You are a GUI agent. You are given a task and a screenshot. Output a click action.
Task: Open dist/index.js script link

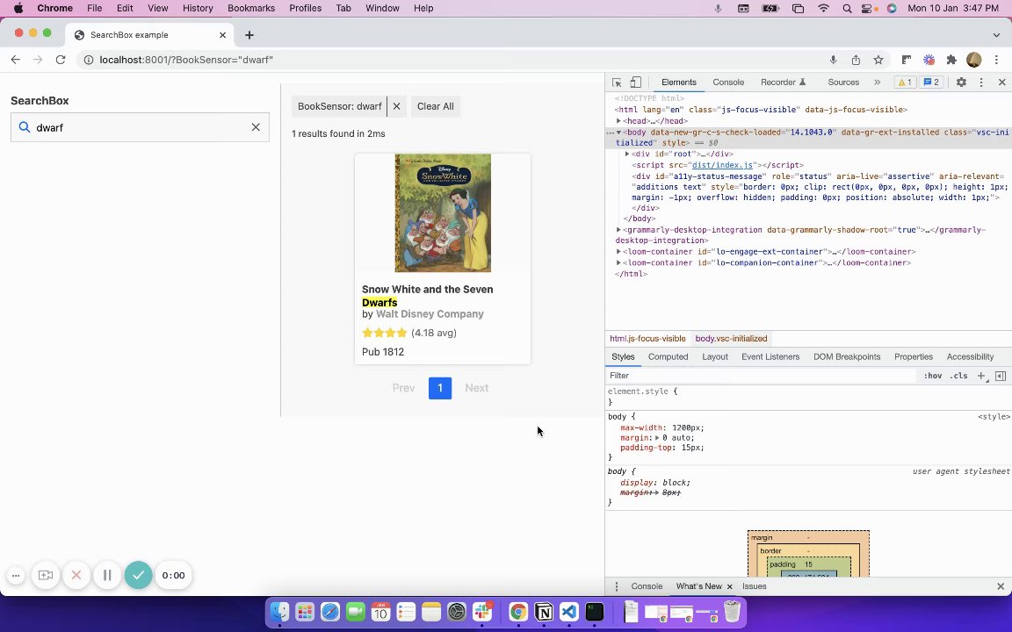point(722,165)
